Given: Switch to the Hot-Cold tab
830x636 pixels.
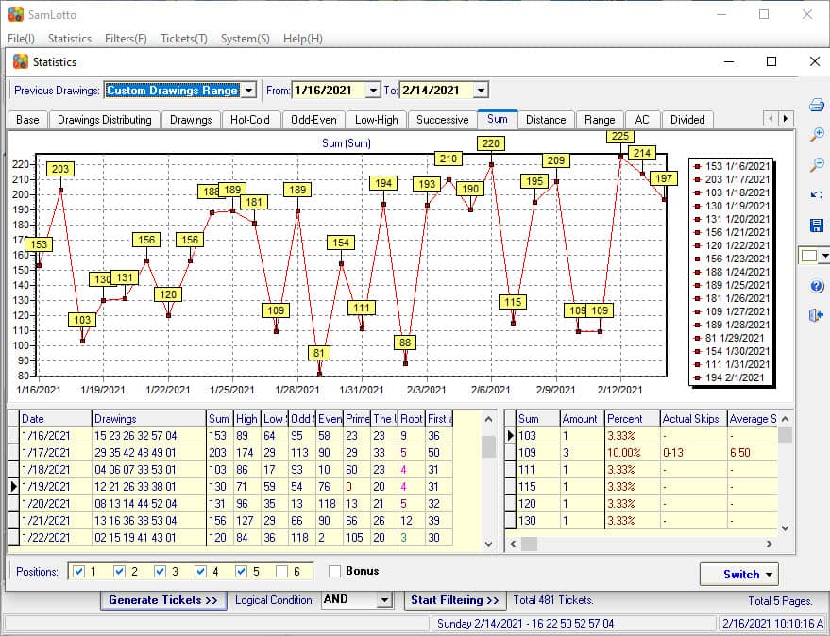Looking at the screenshot, I should tap(250, 120).
